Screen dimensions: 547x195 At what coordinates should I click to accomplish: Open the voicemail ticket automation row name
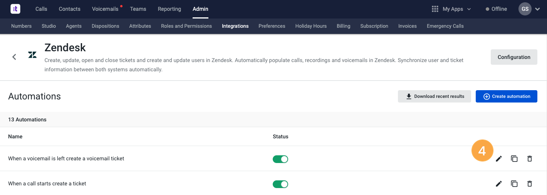click(x=66, y=158)
